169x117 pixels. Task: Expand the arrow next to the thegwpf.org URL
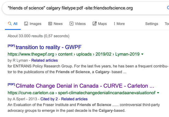(142, 54)
